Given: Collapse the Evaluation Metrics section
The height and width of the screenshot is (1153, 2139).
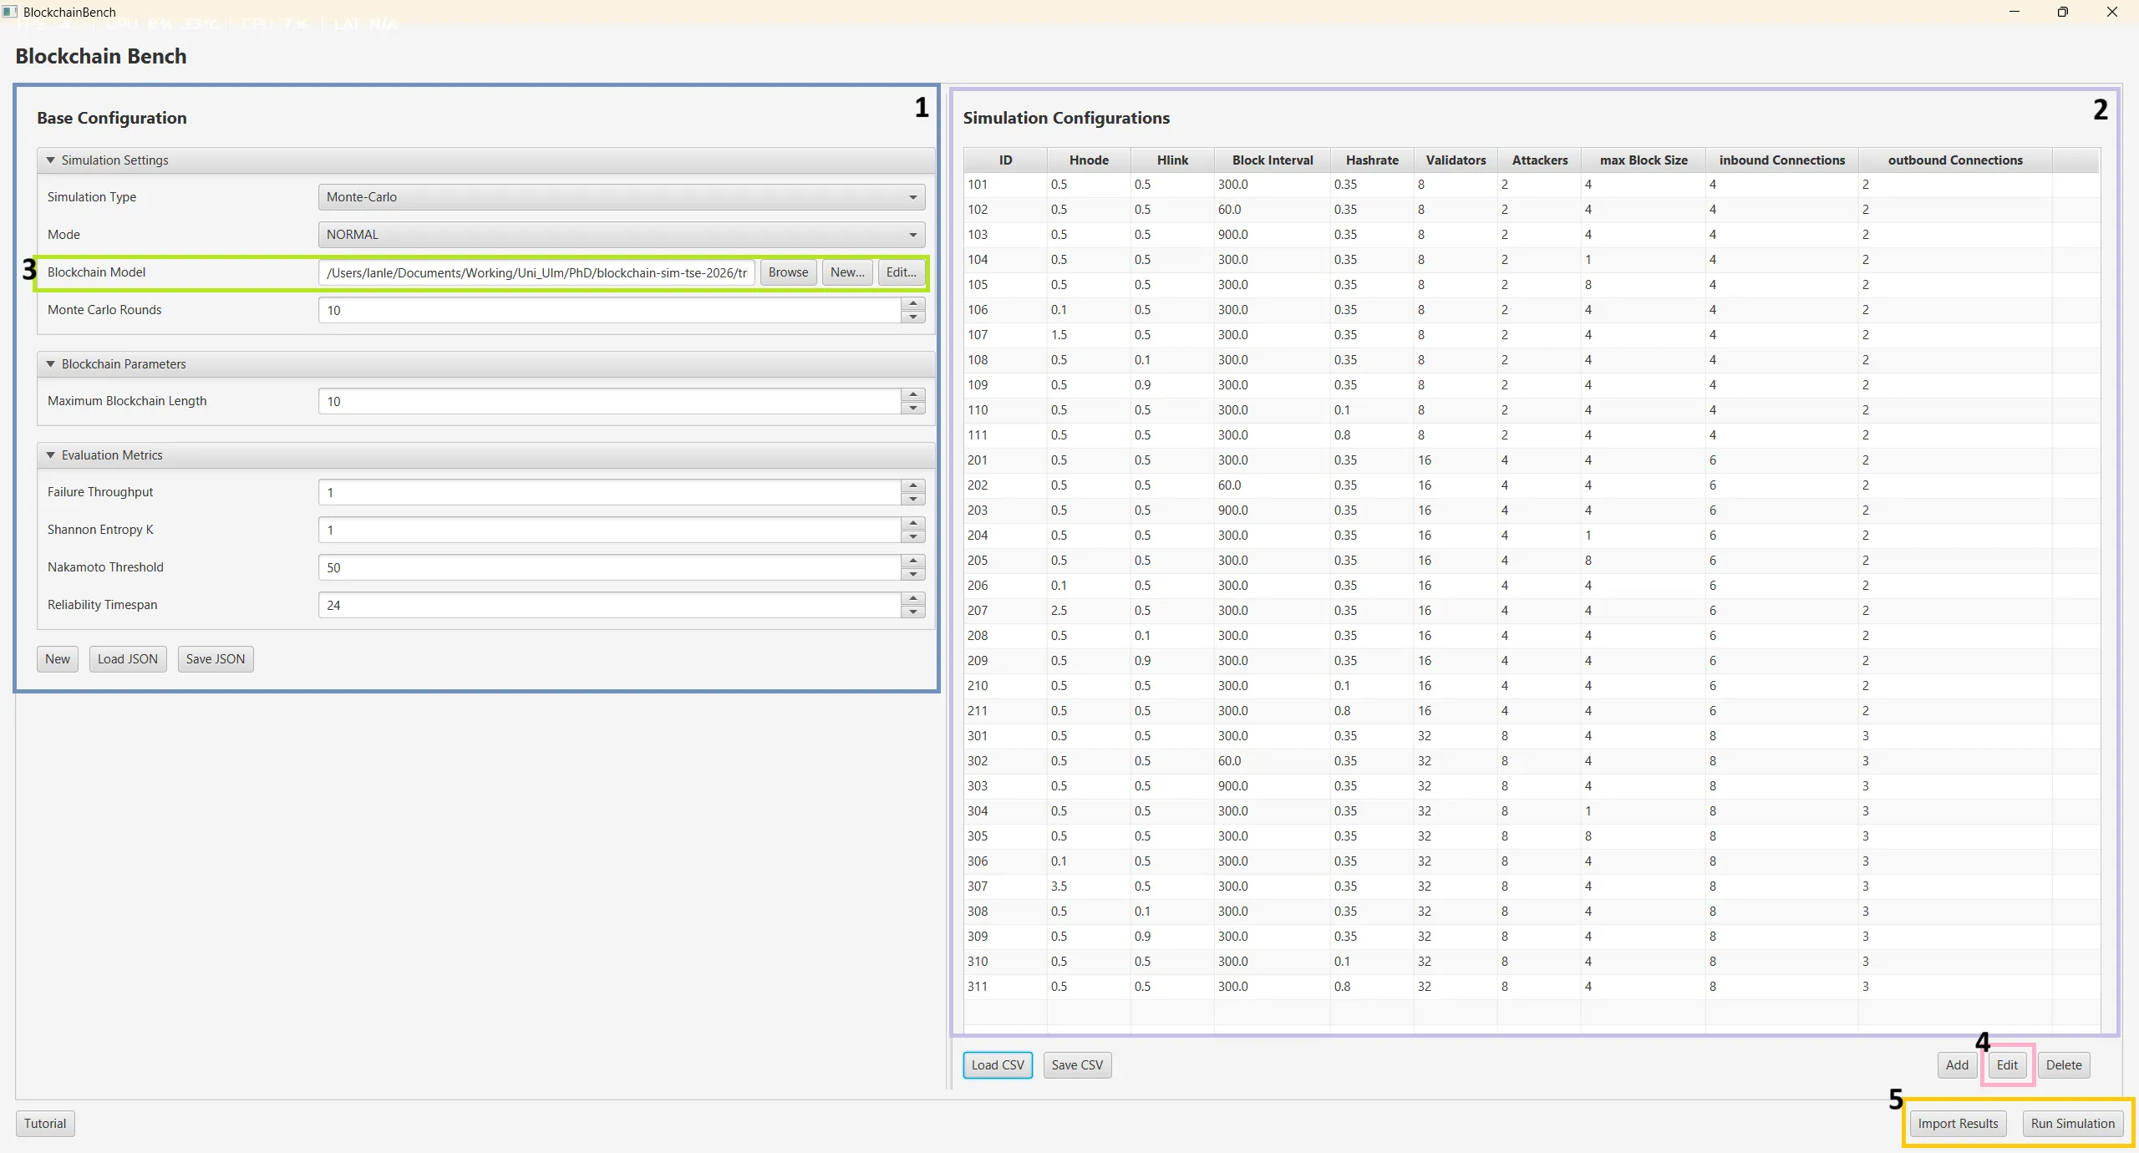Looking at the screenshot, I should 50,455.
